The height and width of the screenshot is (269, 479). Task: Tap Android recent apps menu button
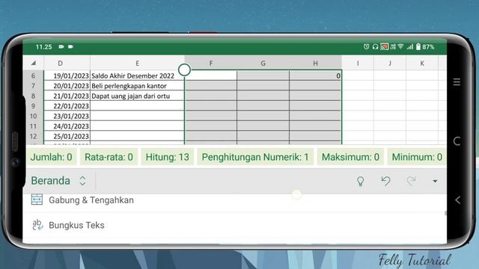pyautogui.click(x=457, y=81)
